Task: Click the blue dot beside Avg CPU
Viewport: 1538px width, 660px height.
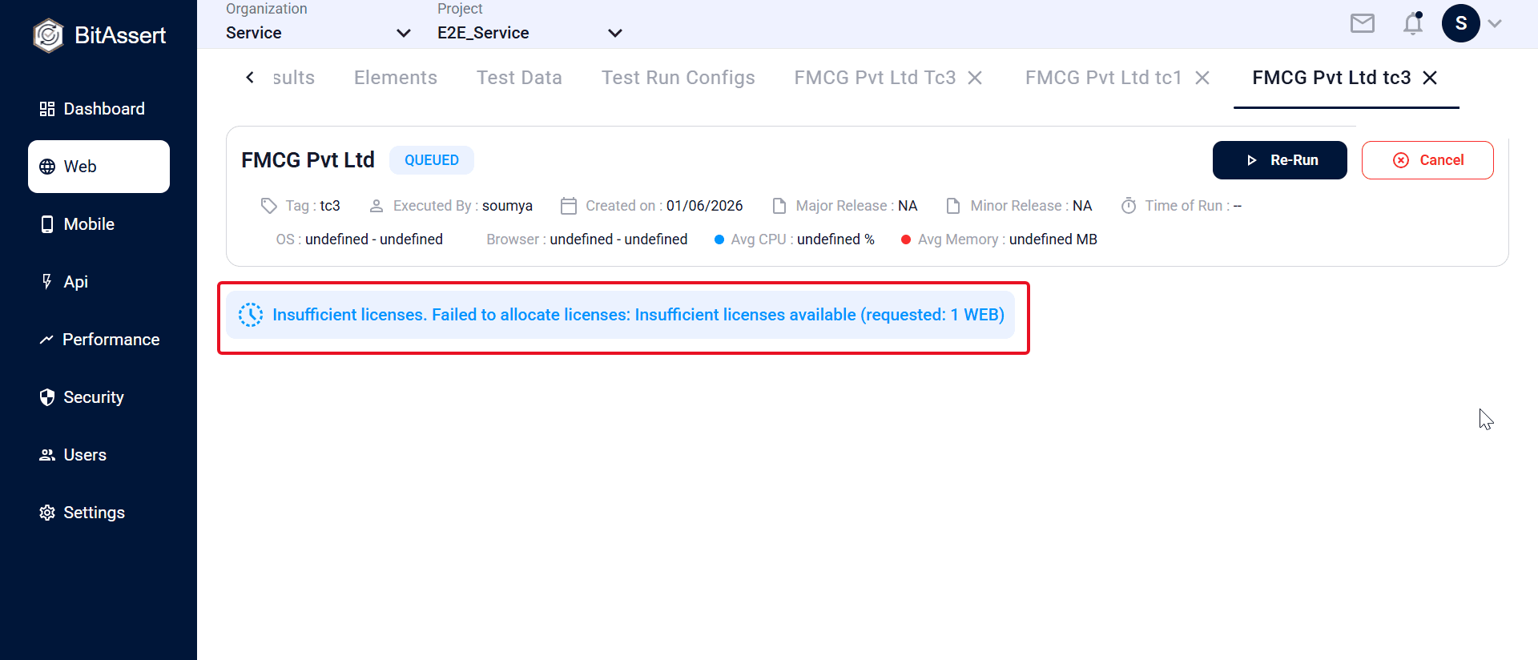Action: [719, 239]
